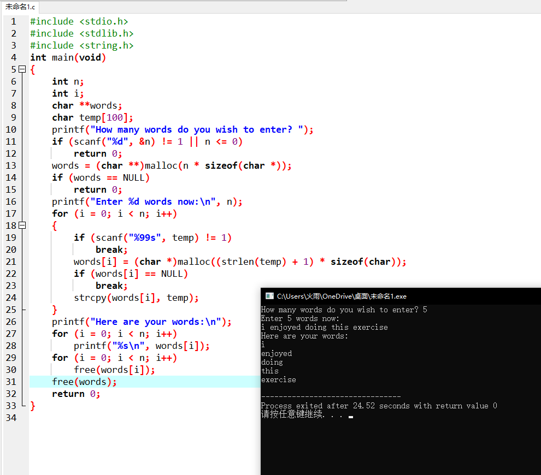Click printf "Here are your words" line
The height and width of the screenshot is (475, 541).
[x=142, y=322]
